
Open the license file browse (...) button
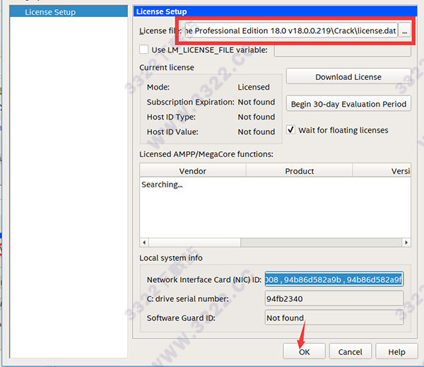[x=404, y=31]
